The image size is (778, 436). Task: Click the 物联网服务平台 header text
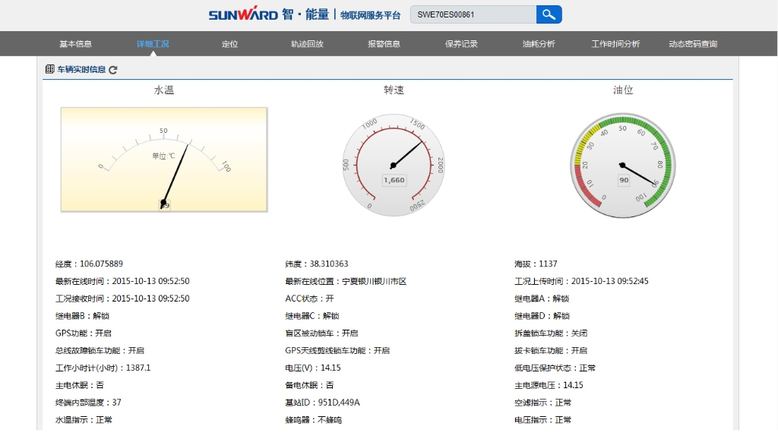pyautogui.click(x=370, y=15)
